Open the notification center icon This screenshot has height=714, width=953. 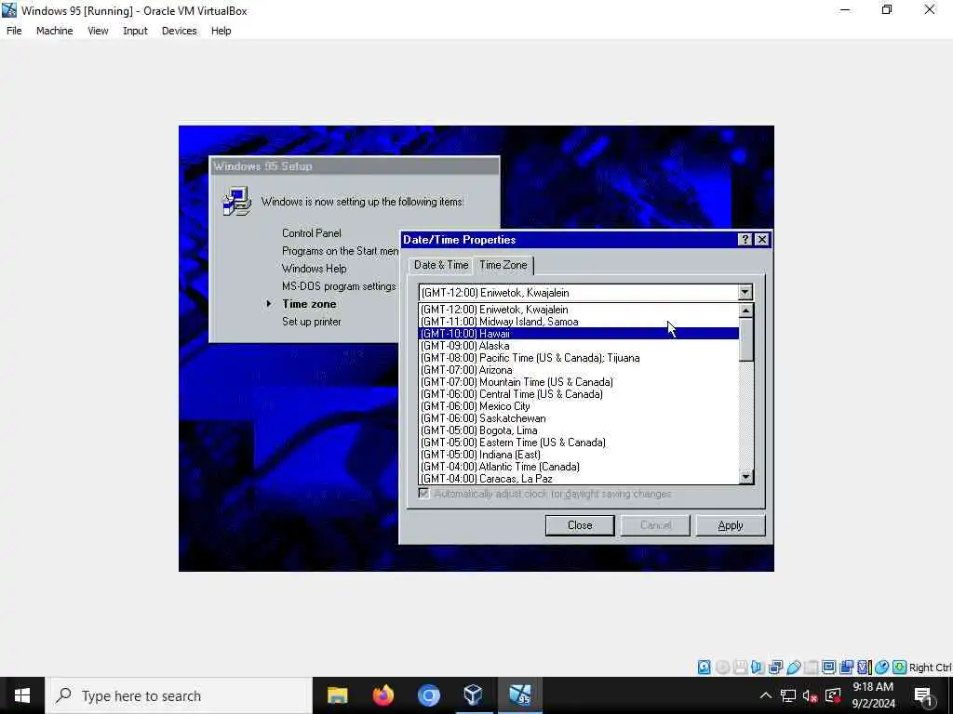[x=923, y=695]
